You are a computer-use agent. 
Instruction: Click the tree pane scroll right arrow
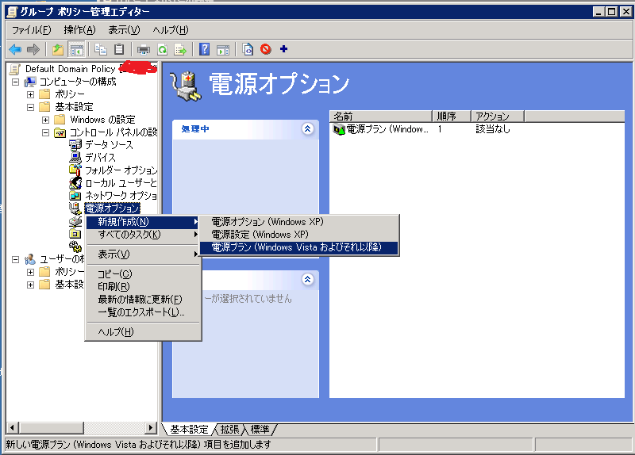151,427
